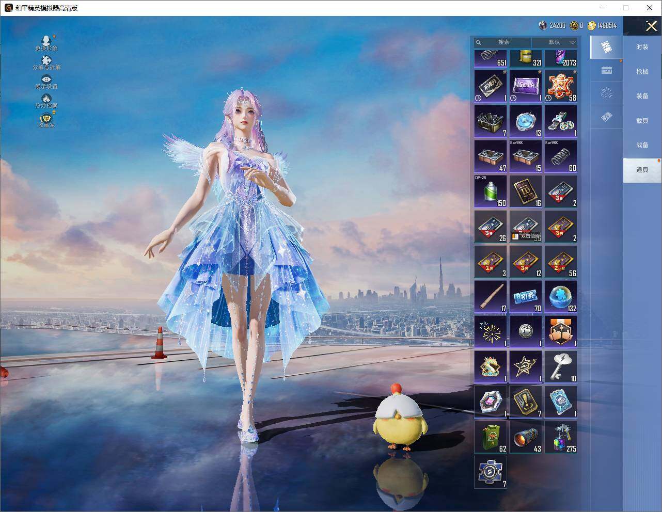This screenshot has width=662, height=512.
Task: Select the 初赛 ticket item with count 70
Action: [526, 297]
